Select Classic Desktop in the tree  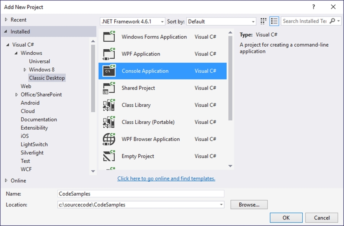(47, 78)
